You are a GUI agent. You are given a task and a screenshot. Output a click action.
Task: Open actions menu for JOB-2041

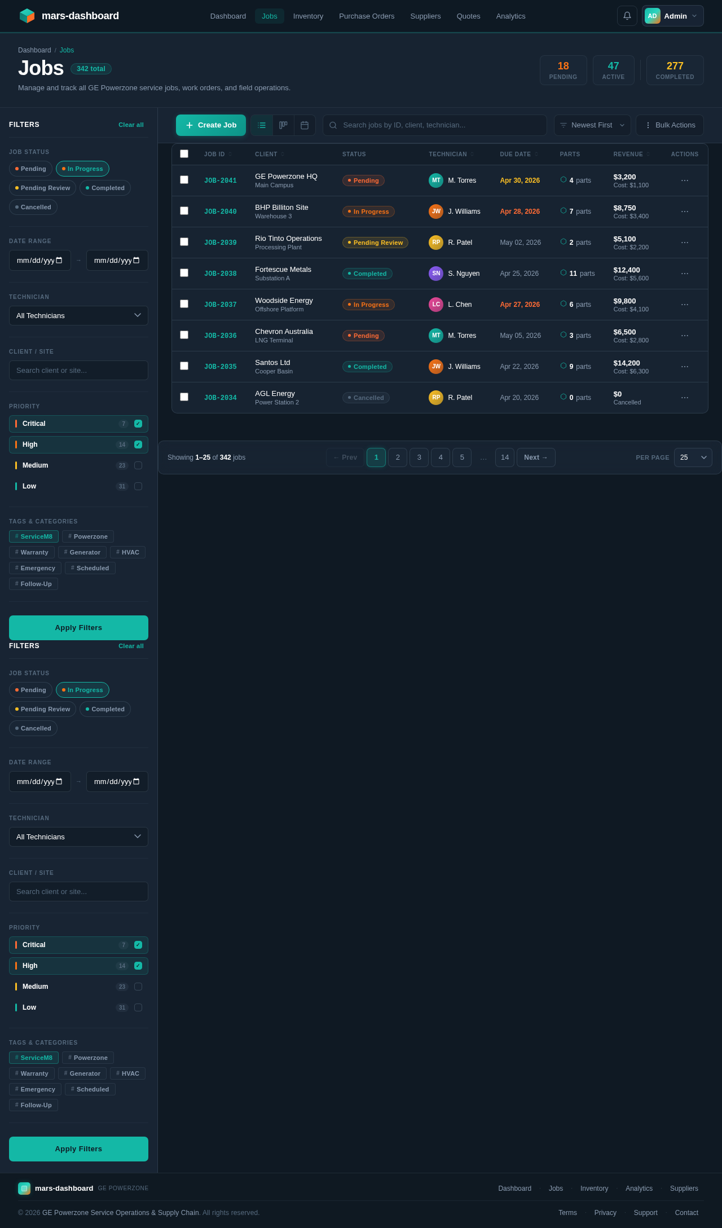(685, 181)
